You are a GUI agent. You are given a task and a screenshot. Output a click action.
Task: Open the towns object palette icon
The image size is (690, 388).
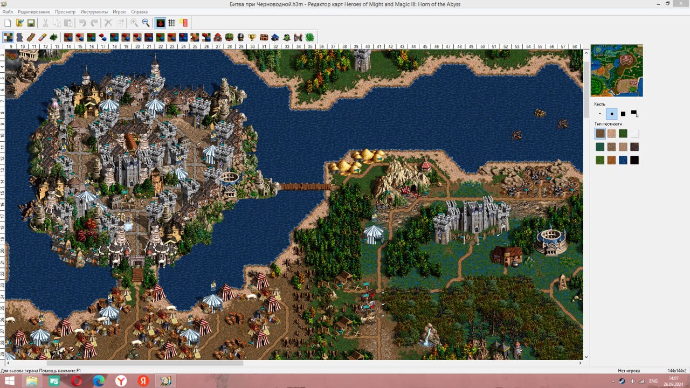218,37
